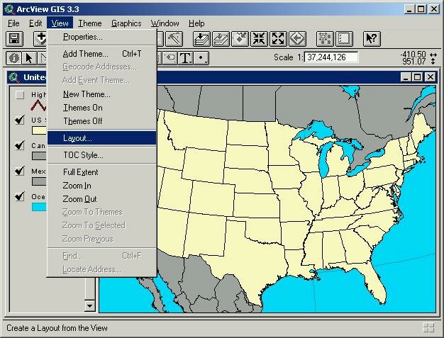This screenshot has width=444, height=338.
Task: Uncheck the US States theme checkbox
Action: coord(20,120)
